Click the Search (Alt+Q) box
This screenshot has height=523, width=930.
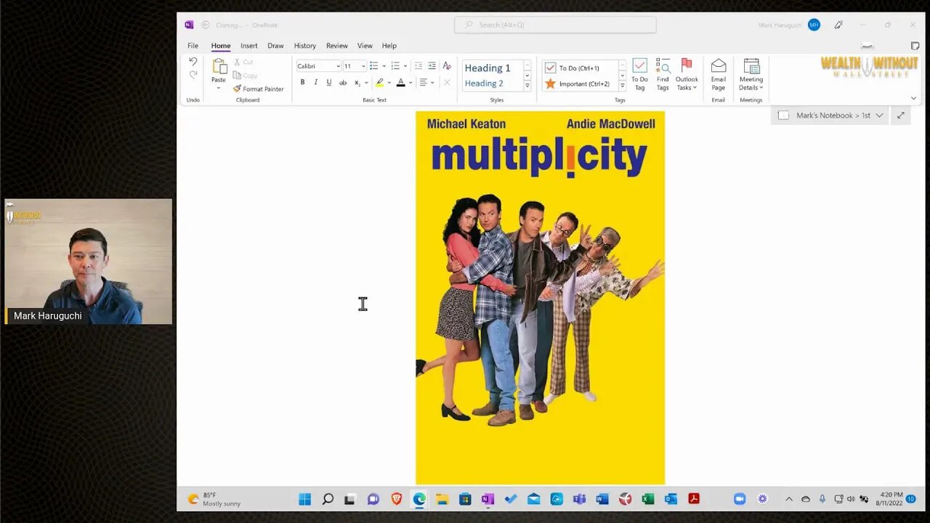555,25
